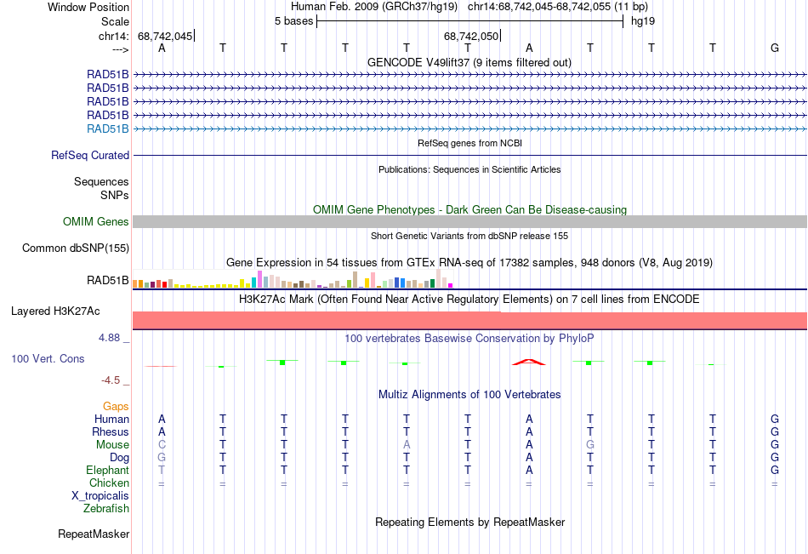This screenshot has width=808, height=554.
Task: Click the PhyloP -4.5 lower scale value
Action: click(x=111, y=380)
